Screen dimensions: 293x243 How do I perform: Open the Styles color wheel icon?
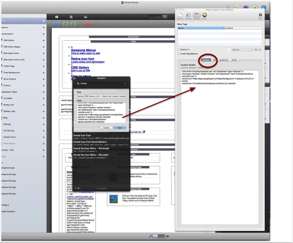[x=204, y=16]
